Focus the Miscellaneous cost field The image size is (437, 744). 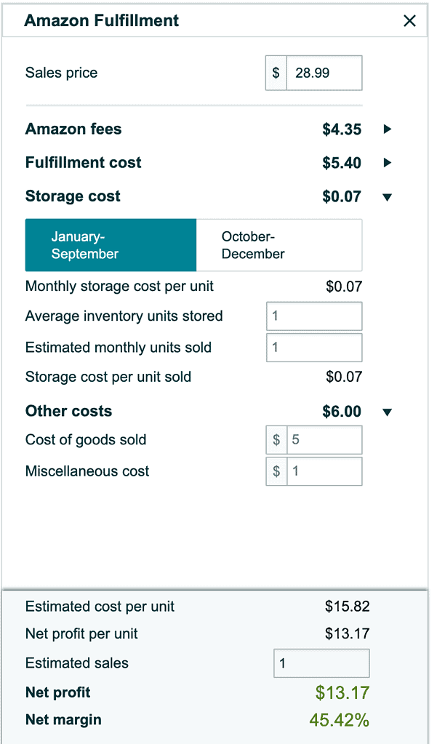(324, 471)
